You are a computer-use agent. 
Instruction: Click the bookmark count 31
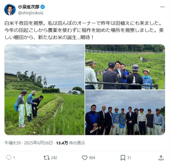click(129, 158)
